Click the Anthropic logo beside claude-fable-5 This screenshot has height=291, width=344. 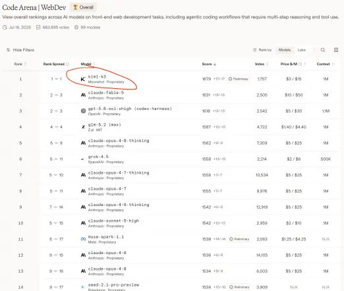(83, 95)
